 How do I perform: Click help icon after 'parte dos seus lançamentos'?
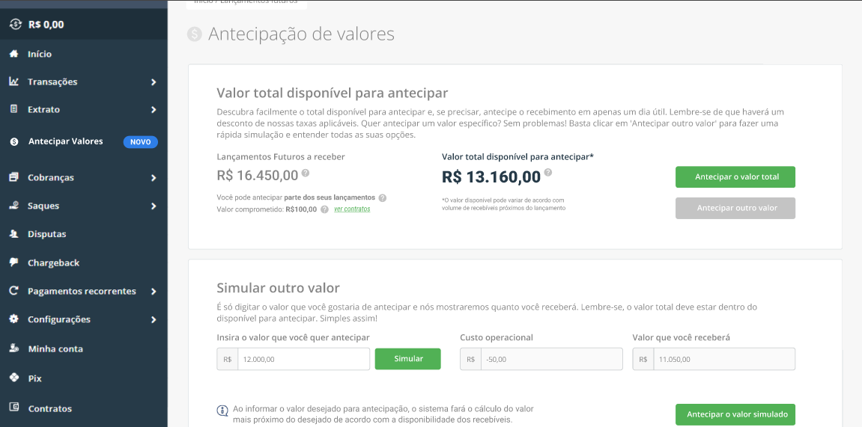[x=383, y=197]
